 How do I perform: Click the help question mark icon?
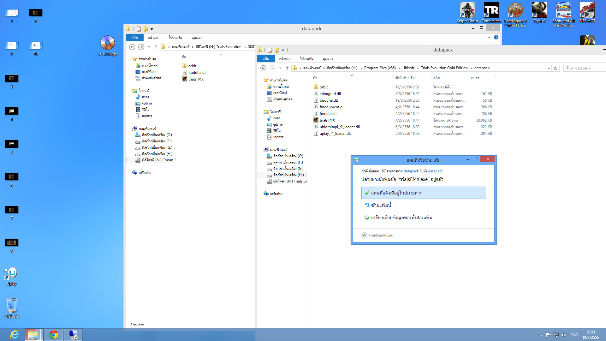[496, 37]
